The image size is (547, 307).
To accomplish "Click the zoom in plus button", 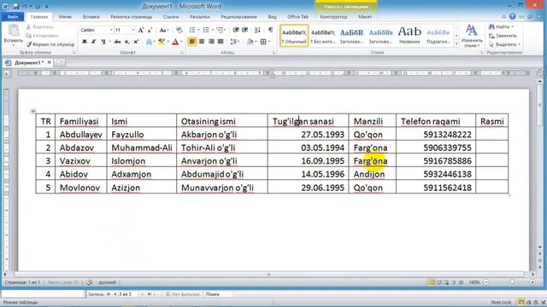I will pos(532,282).
